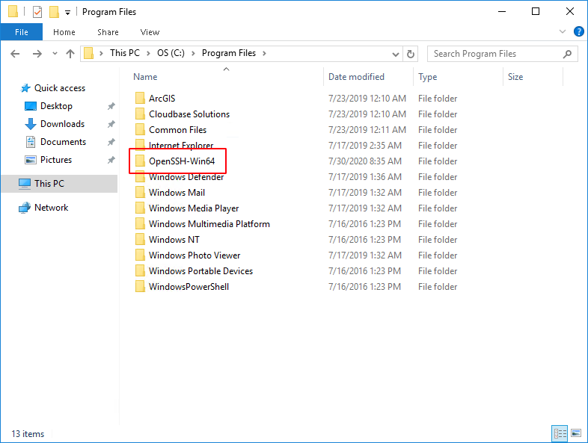Switch to large icons view
The width and height of the screenshot is (588, 443).
click(575, 433)
